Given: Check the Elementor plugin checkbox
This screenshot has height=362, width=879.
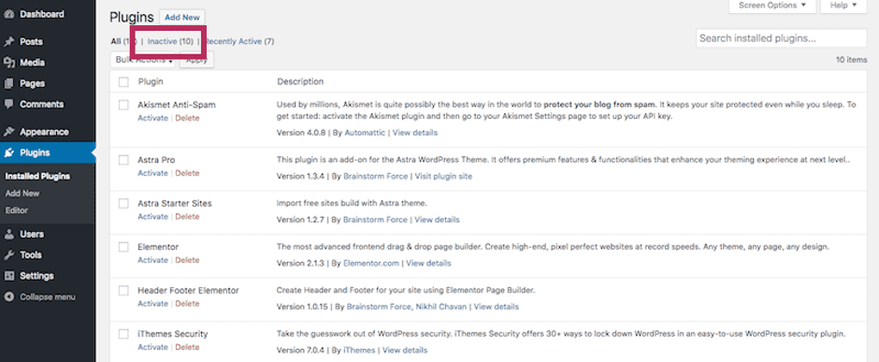Looking at the screenshot, I should [x=123, y=247].
